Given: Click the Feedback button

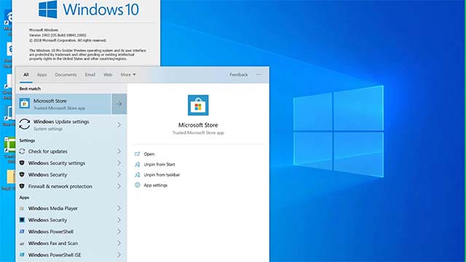Looking at the screenshot, I should point(239,74).
